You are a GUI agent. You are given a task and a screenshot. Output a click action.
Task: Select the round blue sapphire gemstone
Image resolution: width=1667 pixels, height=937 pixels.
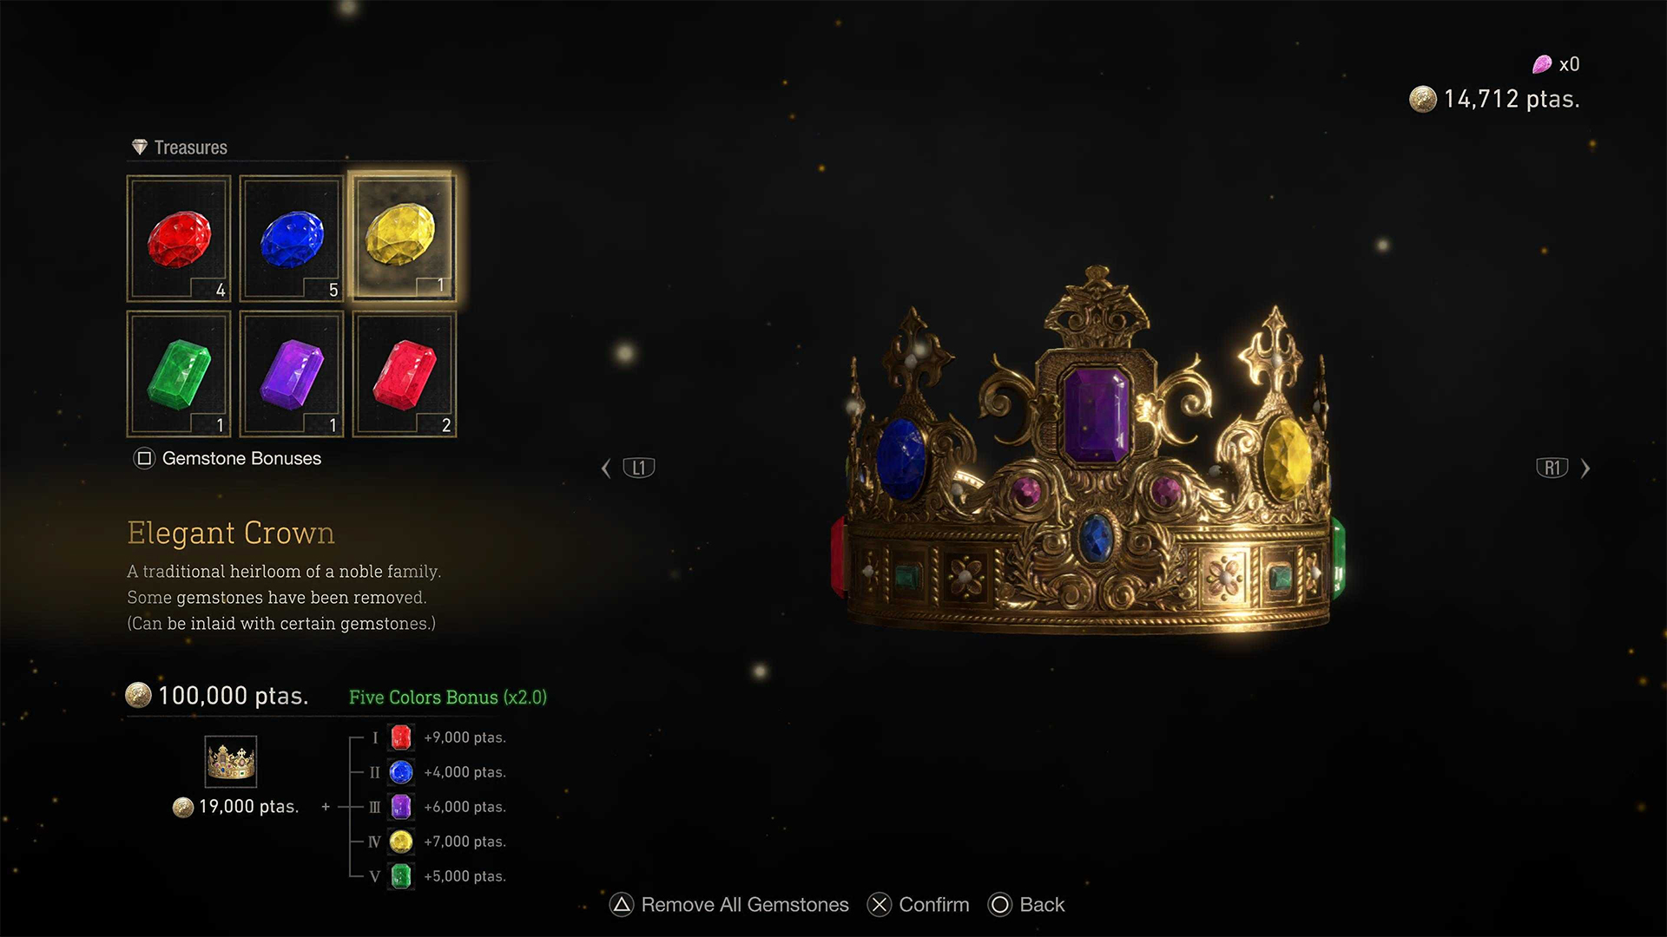click(292, 239)
